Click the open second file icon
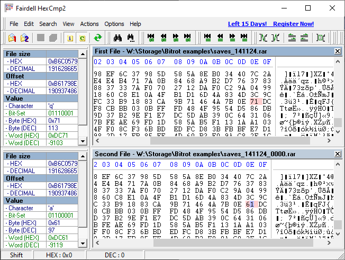Image resolution: width=345 pixels, height=260 pixels. (x=24, y=38)
